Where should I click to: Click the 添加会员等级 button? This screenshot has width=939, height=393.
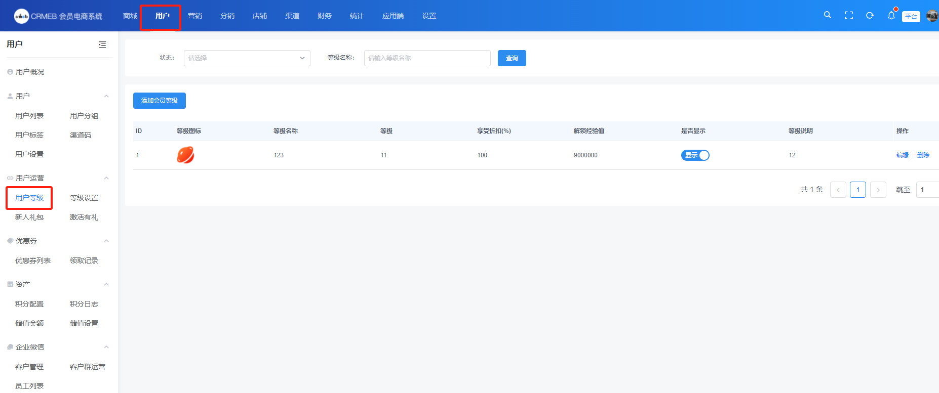pos(159,101)
